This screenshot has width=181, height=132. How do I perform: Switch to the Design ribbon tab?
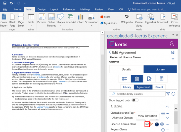tap(41, 10)
